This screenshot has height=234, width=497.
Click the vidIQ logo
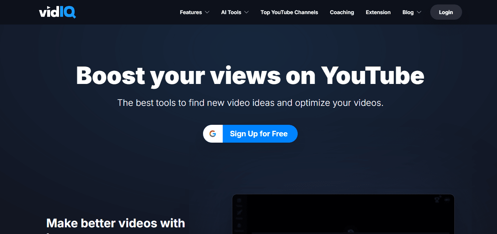point(58,12)
